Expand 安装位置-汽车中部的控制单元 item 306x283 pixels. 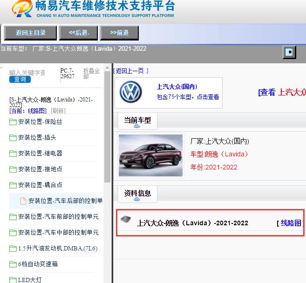coord(58,232)
